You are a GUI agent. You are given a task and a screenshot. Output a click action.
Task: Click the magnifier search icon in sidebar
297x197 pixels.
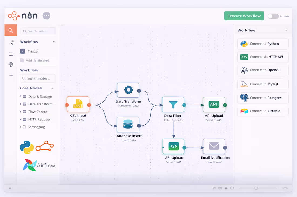click(x=11, y=30)
